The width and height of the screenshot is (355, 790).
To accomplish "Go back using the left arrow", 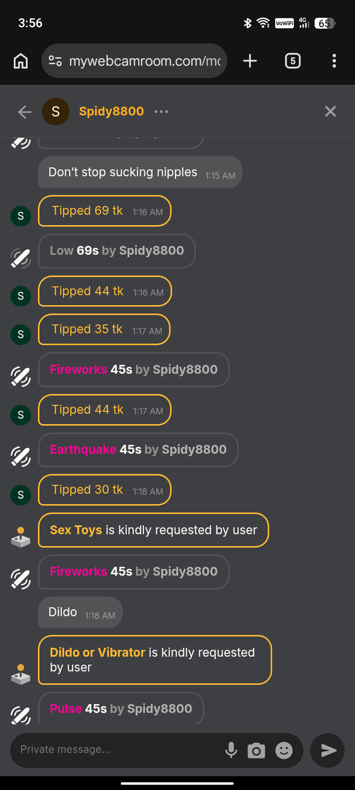I will pos(25,112).
